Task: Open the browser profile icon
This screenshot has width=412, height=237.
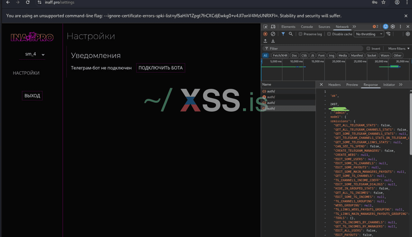Action: tap(397, 2)
